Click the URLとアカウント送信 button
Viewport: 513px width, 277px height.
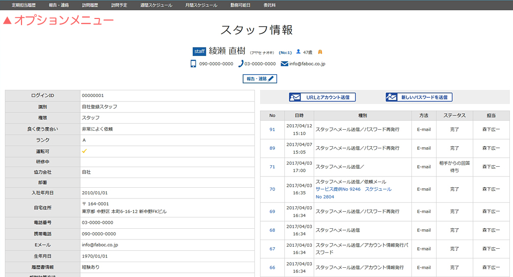pos(322,97)
